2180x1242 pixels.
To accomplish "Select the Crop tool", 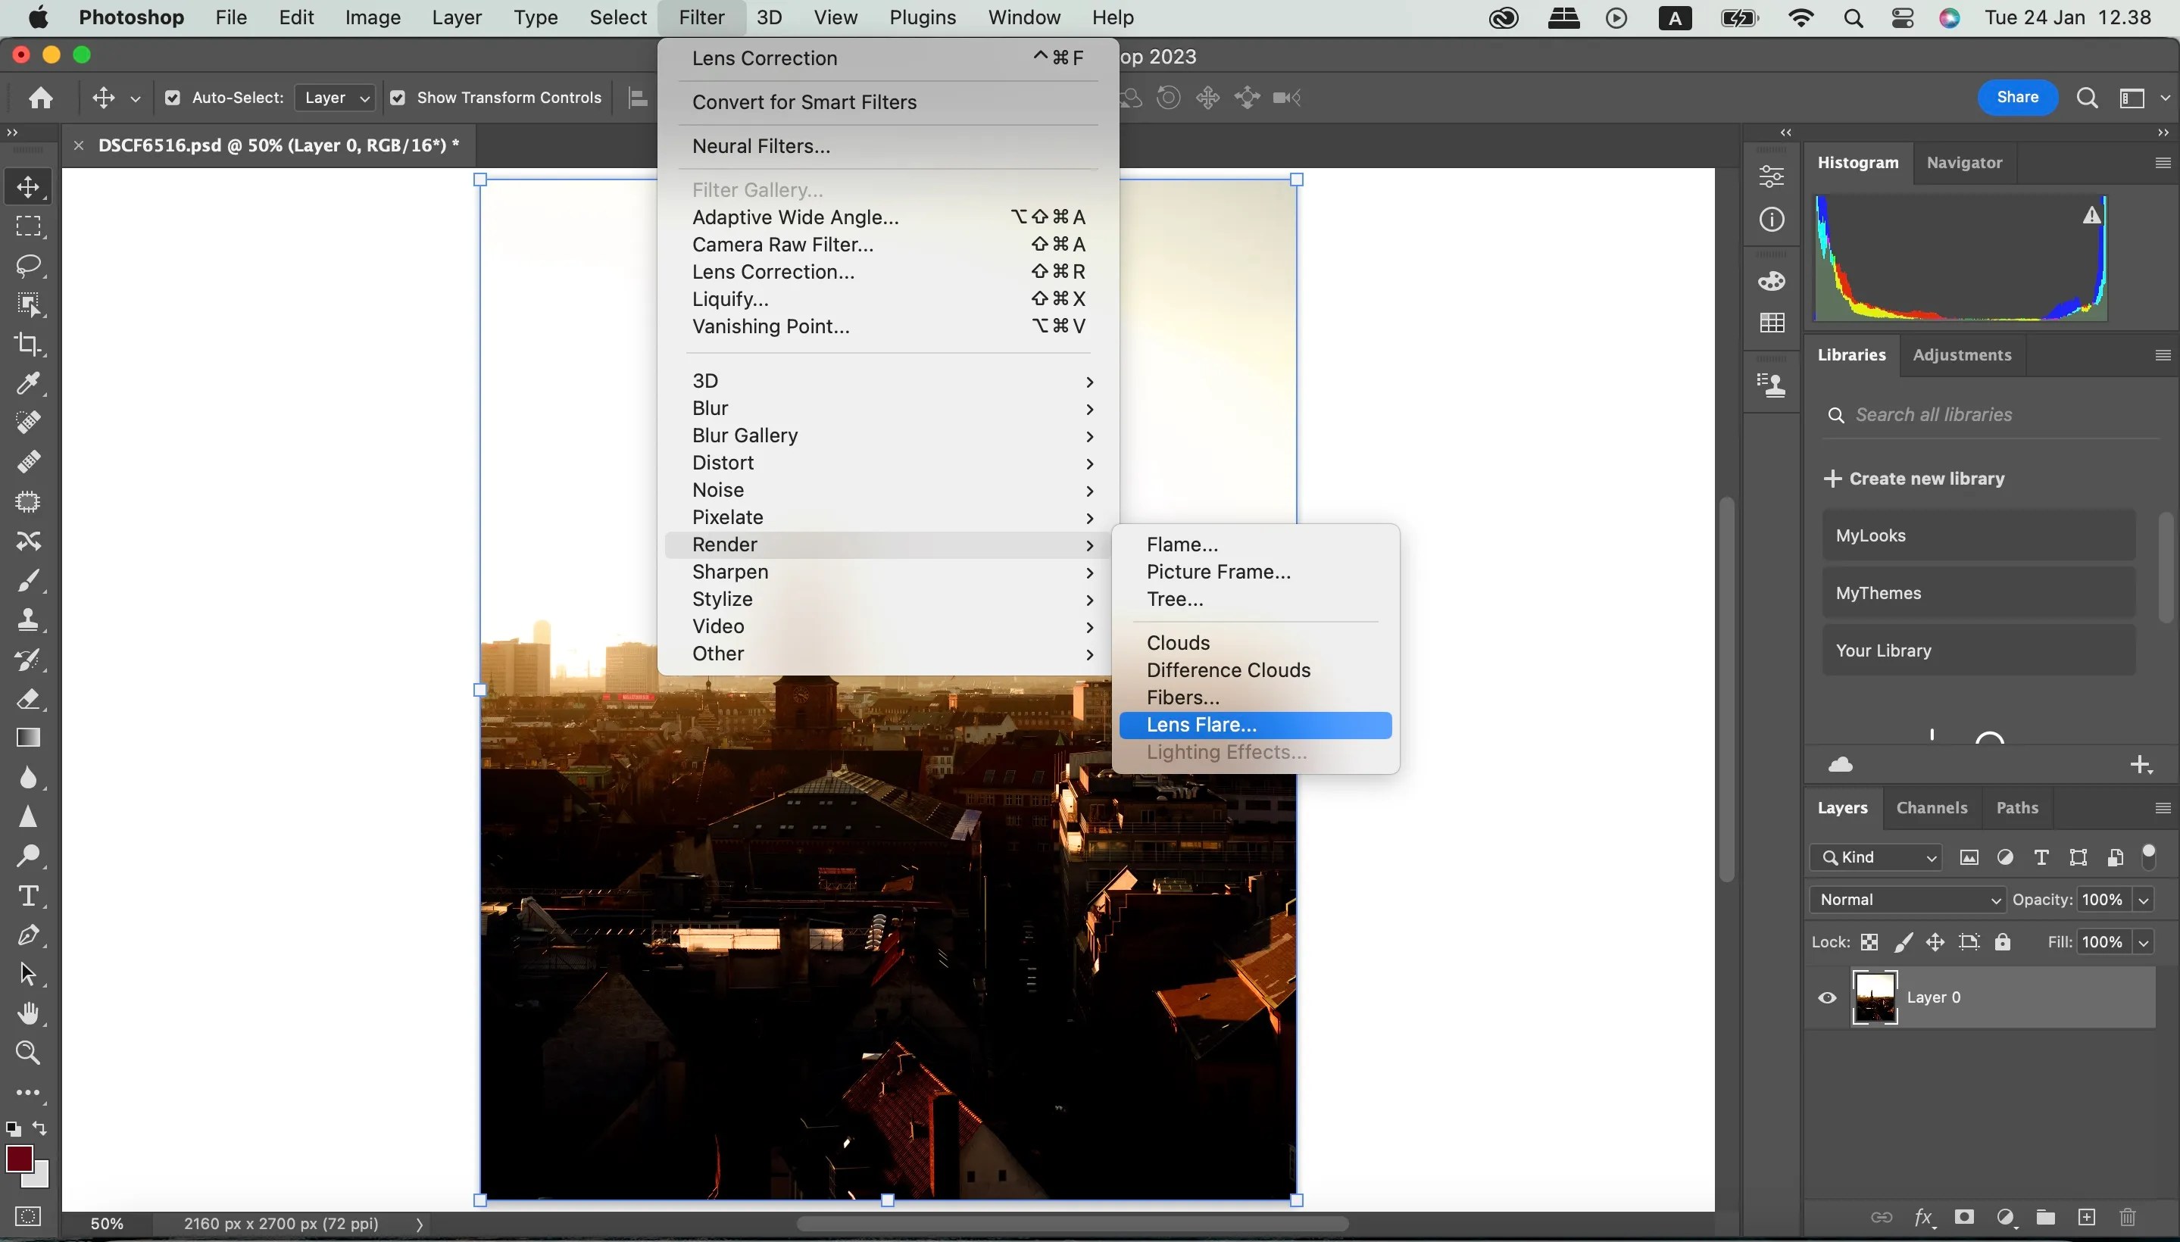I will (28, 344).
